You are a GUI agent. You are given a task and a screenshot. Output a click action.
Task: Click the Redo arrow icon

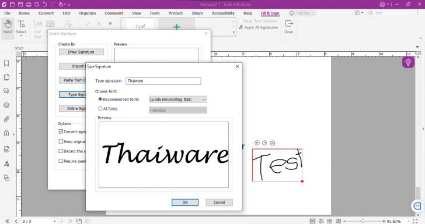[x=53, y=4]
